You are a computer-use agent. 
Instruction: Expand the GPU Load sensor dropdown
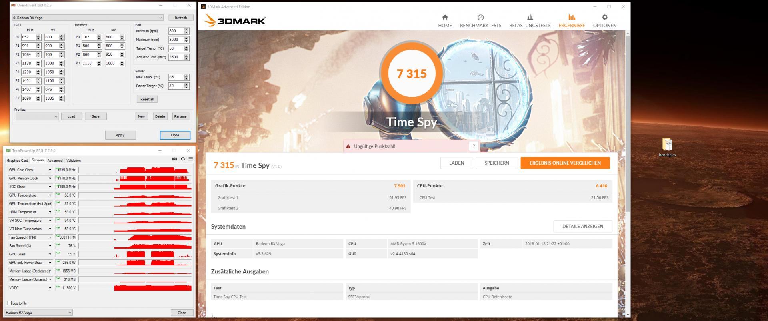(50, 254)
